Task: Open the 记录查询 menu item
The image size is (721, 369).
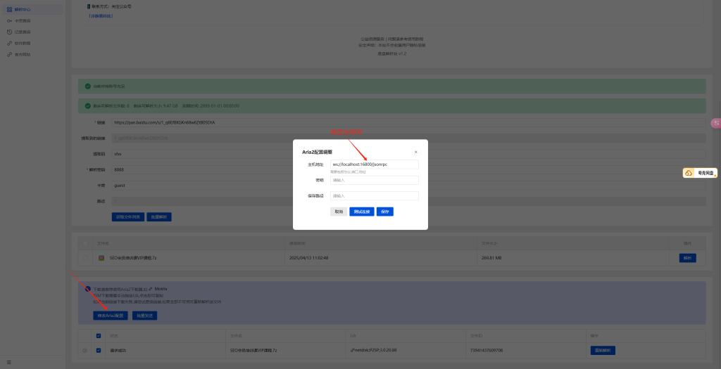Action: (x=23, y=32)
